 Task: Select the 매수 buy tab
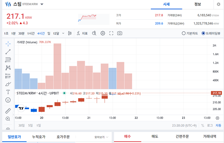click(127, 136)
